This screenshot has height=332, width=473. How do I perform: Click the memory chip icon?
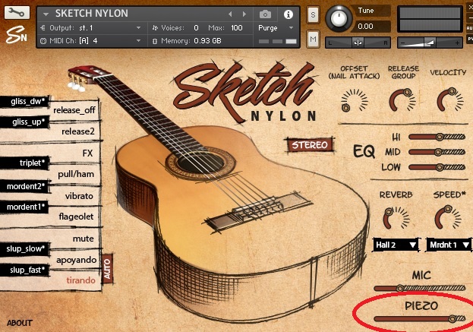coord(155,41)
